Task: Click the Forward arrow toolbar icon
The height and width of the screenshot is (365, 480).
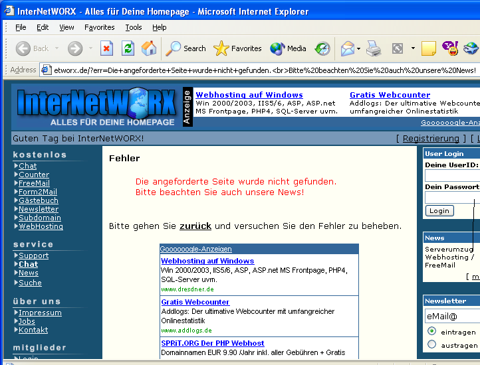Action: point(75,48)
